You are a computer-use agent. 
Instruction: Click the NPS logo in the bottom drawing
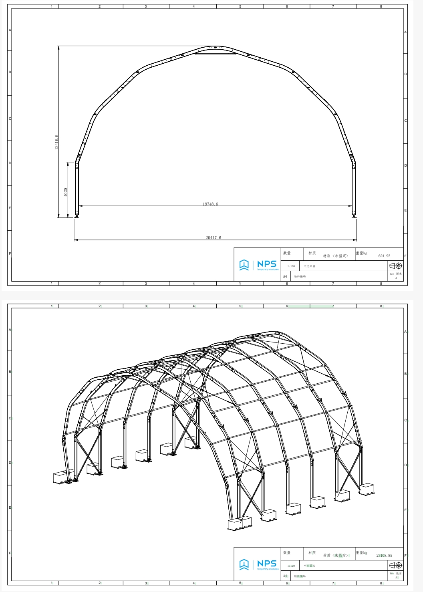(x=258, y=564)
